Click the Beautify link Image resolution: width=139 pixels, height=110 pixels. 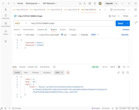pyautogui.click(x=125, y=35)
